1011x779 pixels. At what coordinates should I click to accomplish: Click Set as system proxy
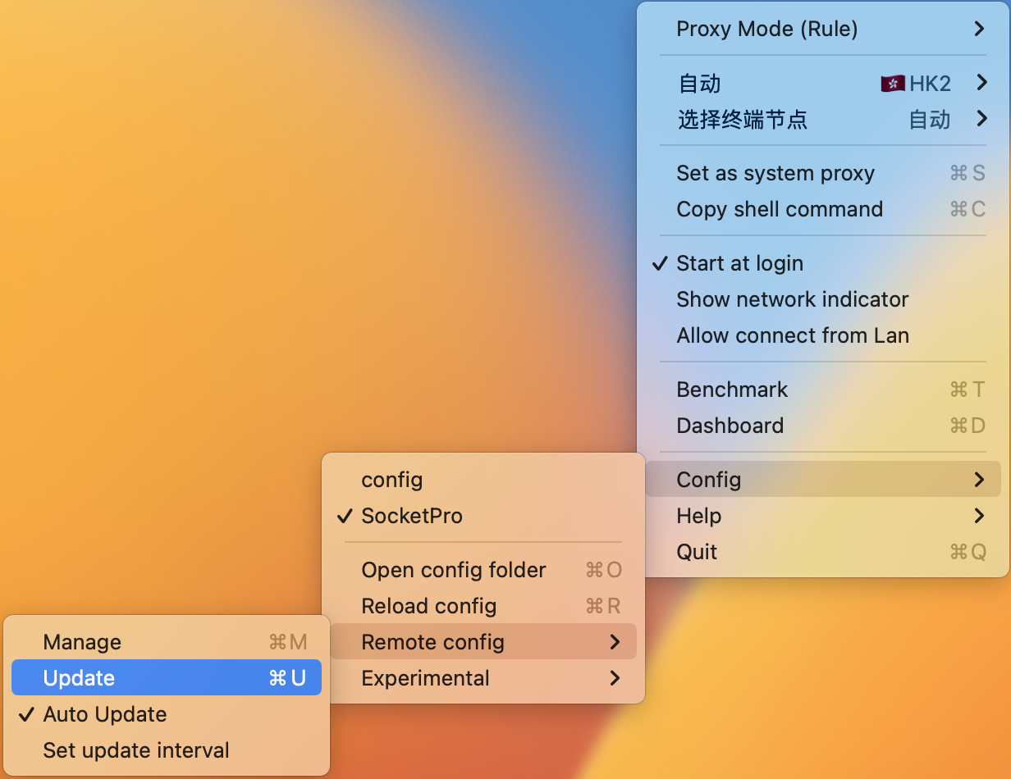click(823, 173)
